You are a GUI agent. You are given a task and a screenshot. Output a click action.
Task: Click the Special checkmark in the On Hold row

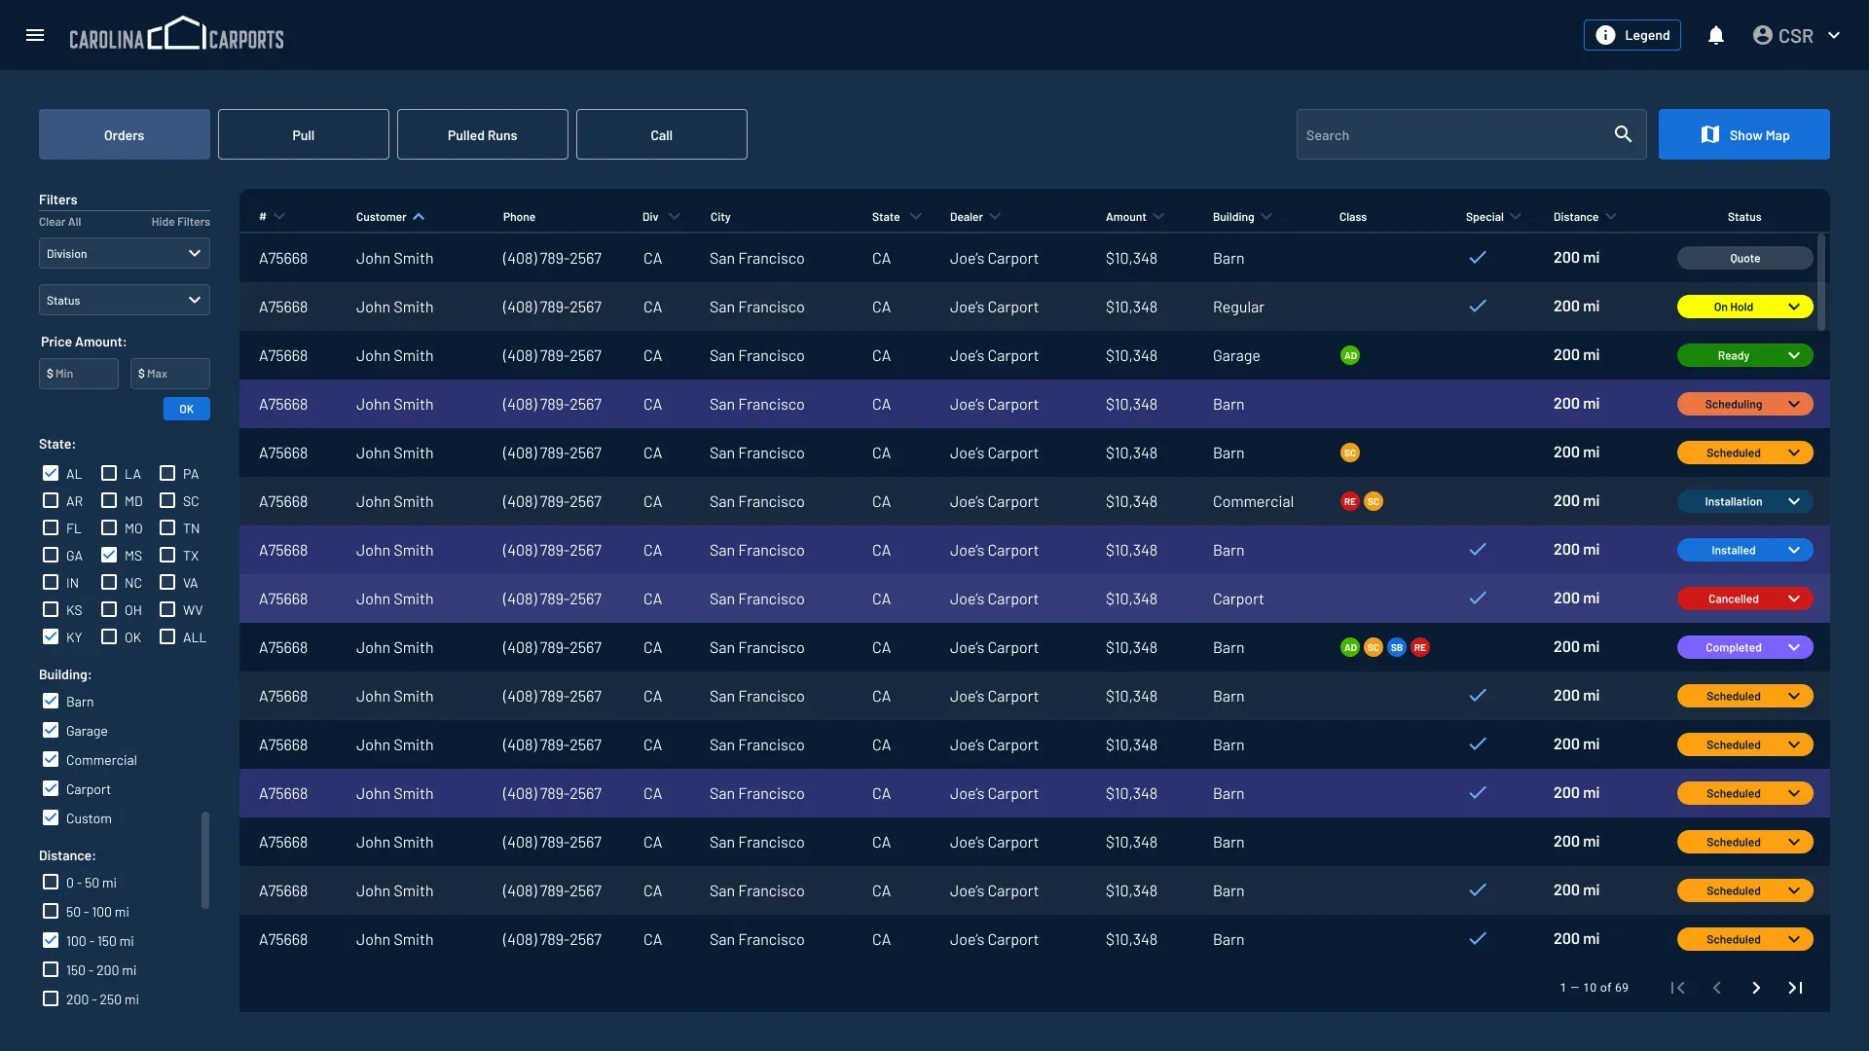coord(1478,307)
